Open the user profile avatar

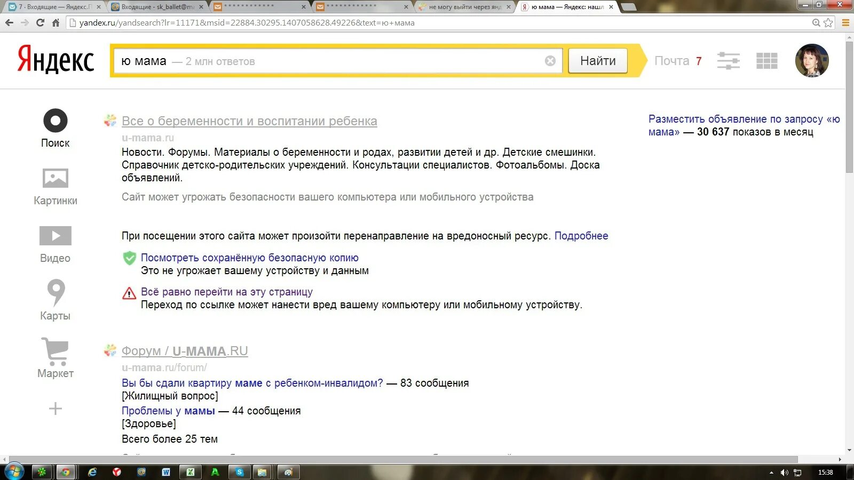[812, 61]
